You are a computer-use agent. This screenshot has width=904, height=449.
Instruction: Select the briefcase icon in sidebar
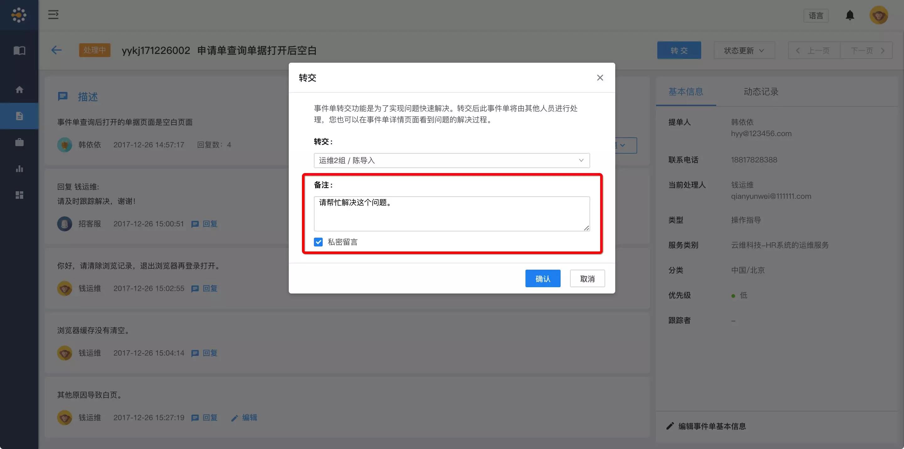pos(19,142)
